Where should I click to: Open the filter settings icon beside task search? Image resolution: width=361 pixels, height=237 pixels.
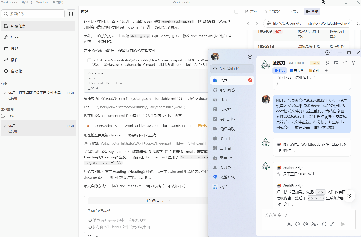71,14
